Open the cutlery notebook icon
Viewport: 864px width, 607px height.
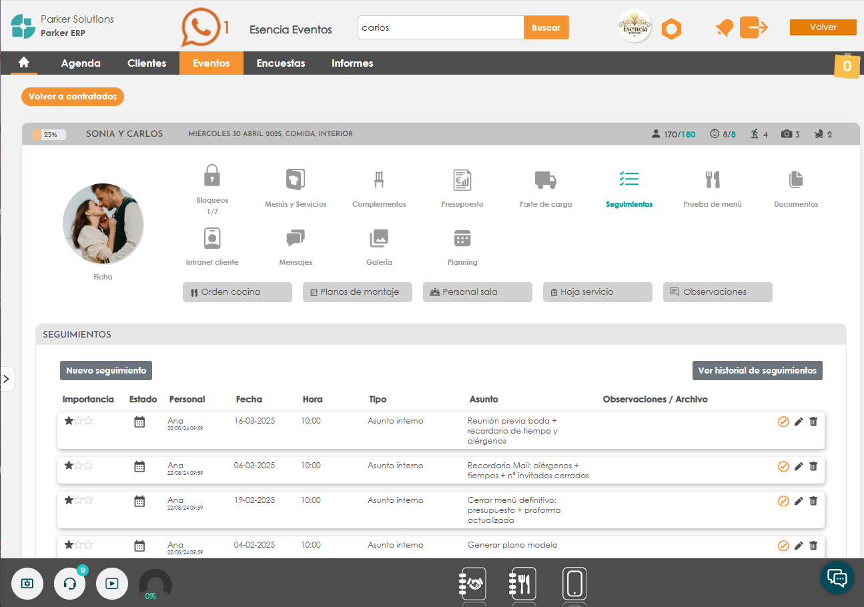click(x=522, y=584)
